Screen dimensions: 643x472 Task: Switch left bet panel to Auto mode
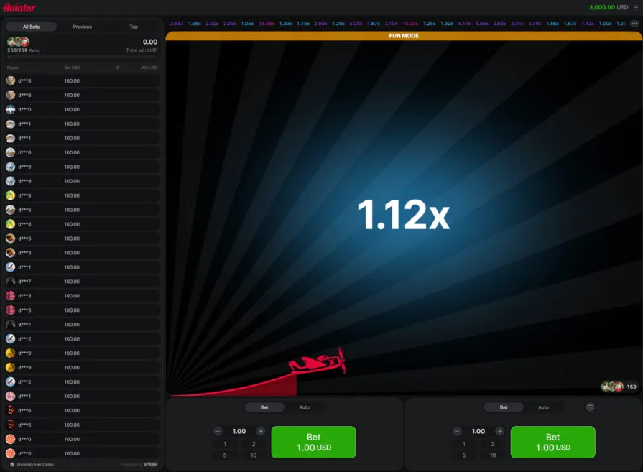click(x=304, y=407)
